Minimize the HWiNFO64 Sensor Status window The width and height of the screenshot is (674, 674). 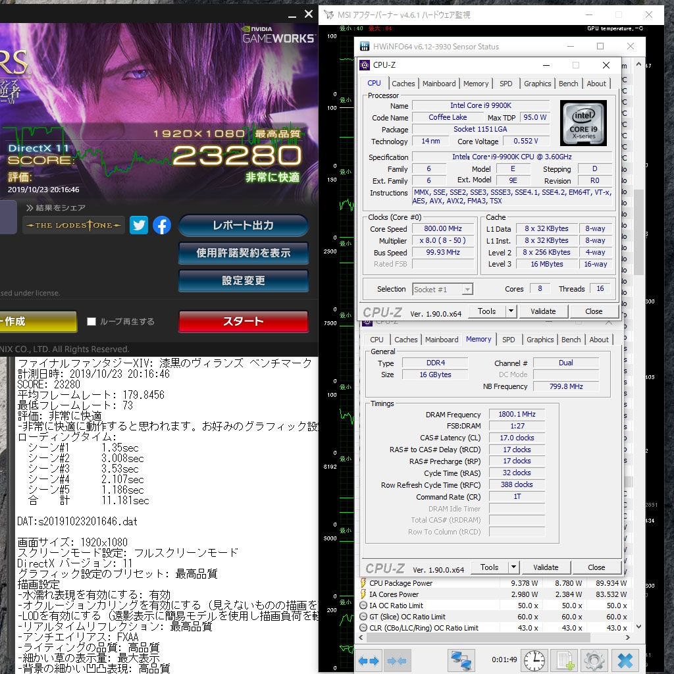point(571,46)
